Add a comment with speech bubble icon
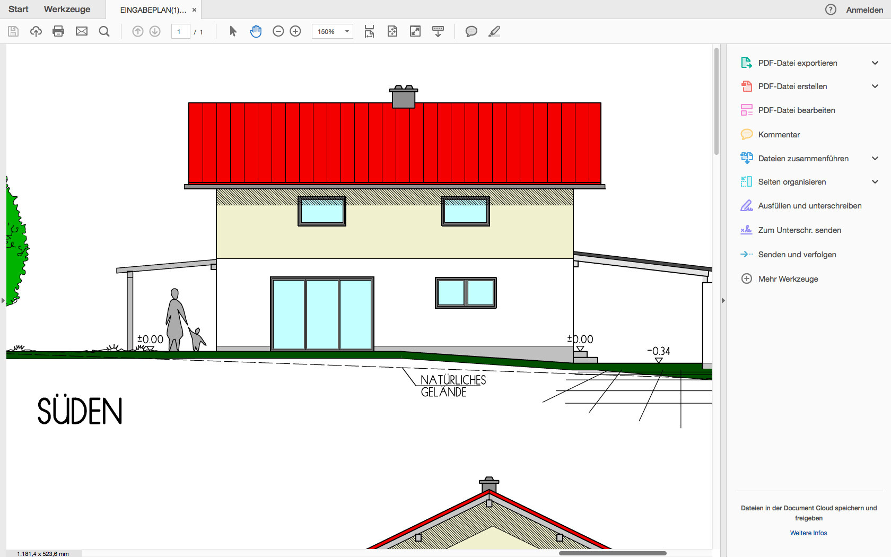Viewport: 891px width, 557px height. [x=471, y=31]
